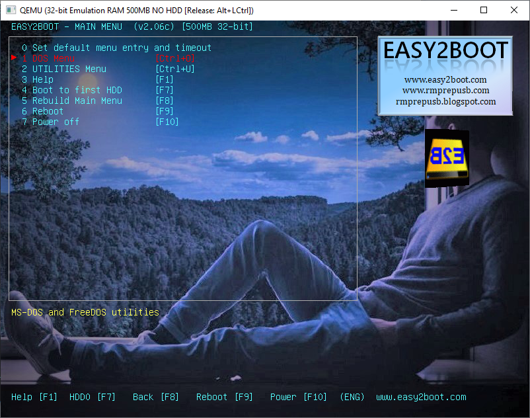Maximize the QEMU window
Image resolution: width=530 pixels, height=418 pixels.
click(x=484, y=10)
